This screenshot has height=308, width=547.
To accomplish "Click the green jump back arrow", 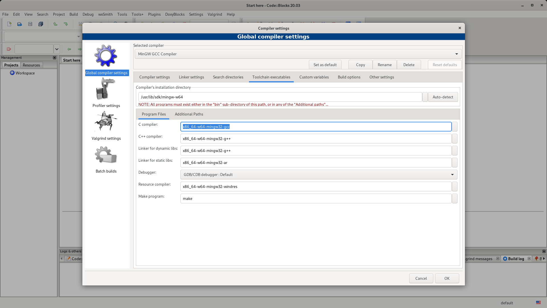I will pos(69,49).
